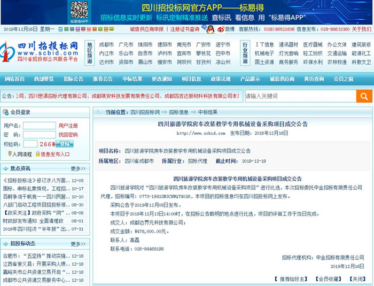This screenshot has height=286, width=374.
Task: Select the checked blue theme swatch
Action: pos(60,29)
